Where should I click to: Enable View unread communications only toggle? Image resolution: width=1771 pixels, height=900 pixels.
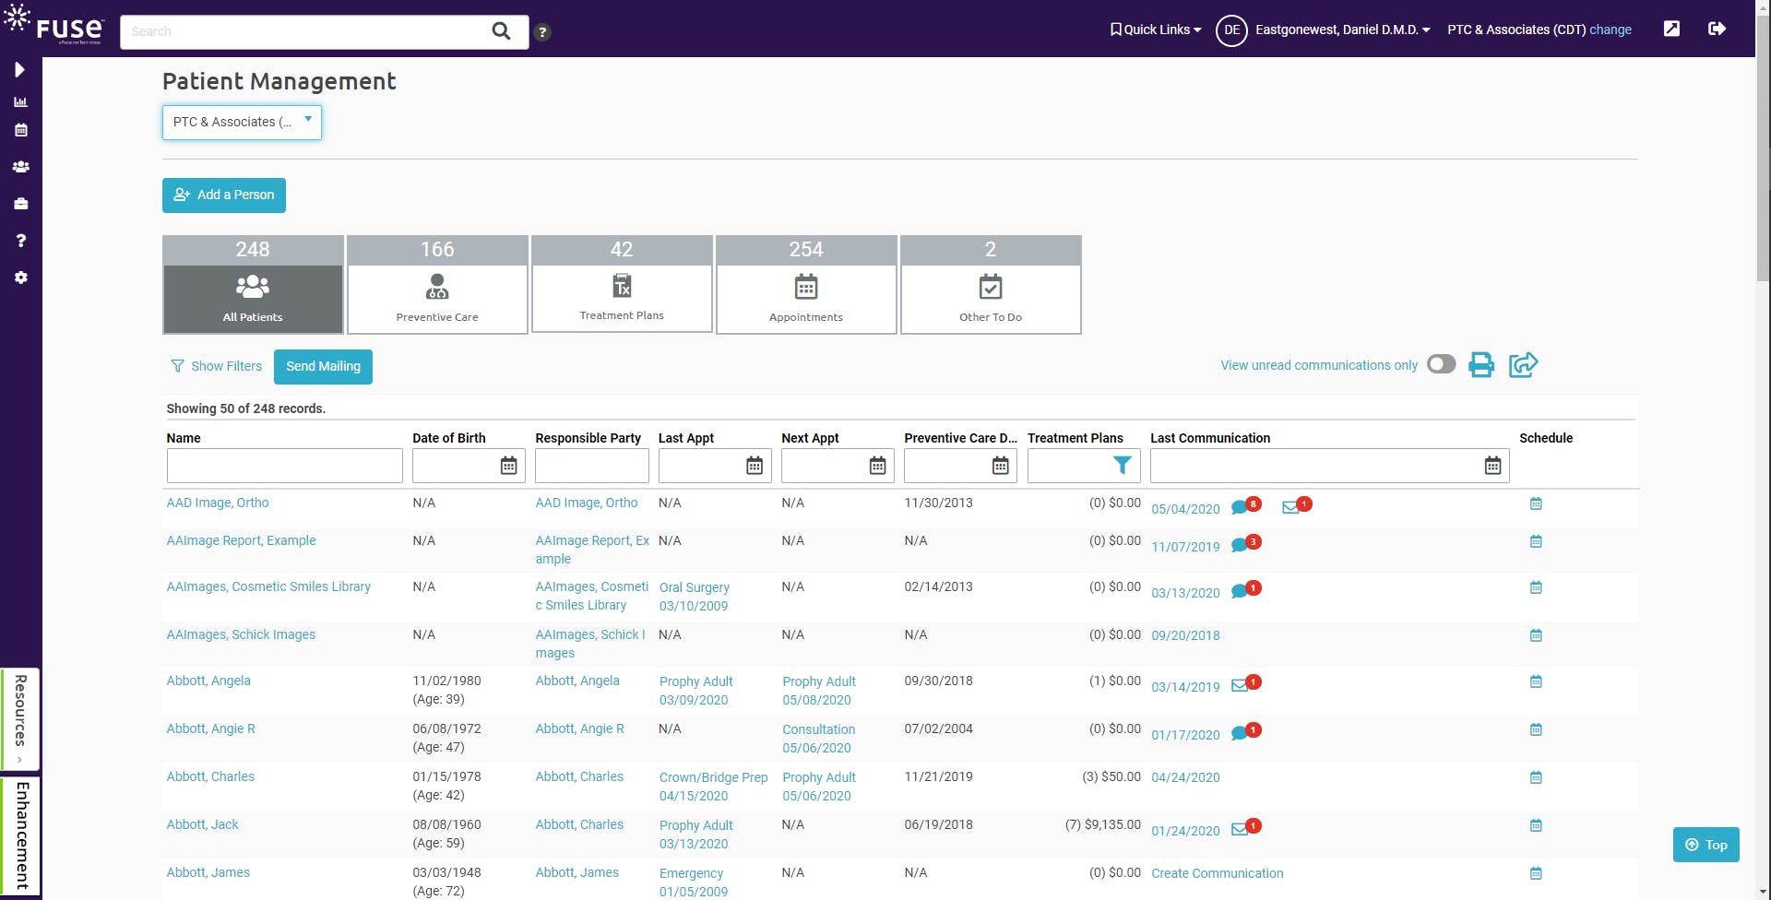pos(1441,364)
